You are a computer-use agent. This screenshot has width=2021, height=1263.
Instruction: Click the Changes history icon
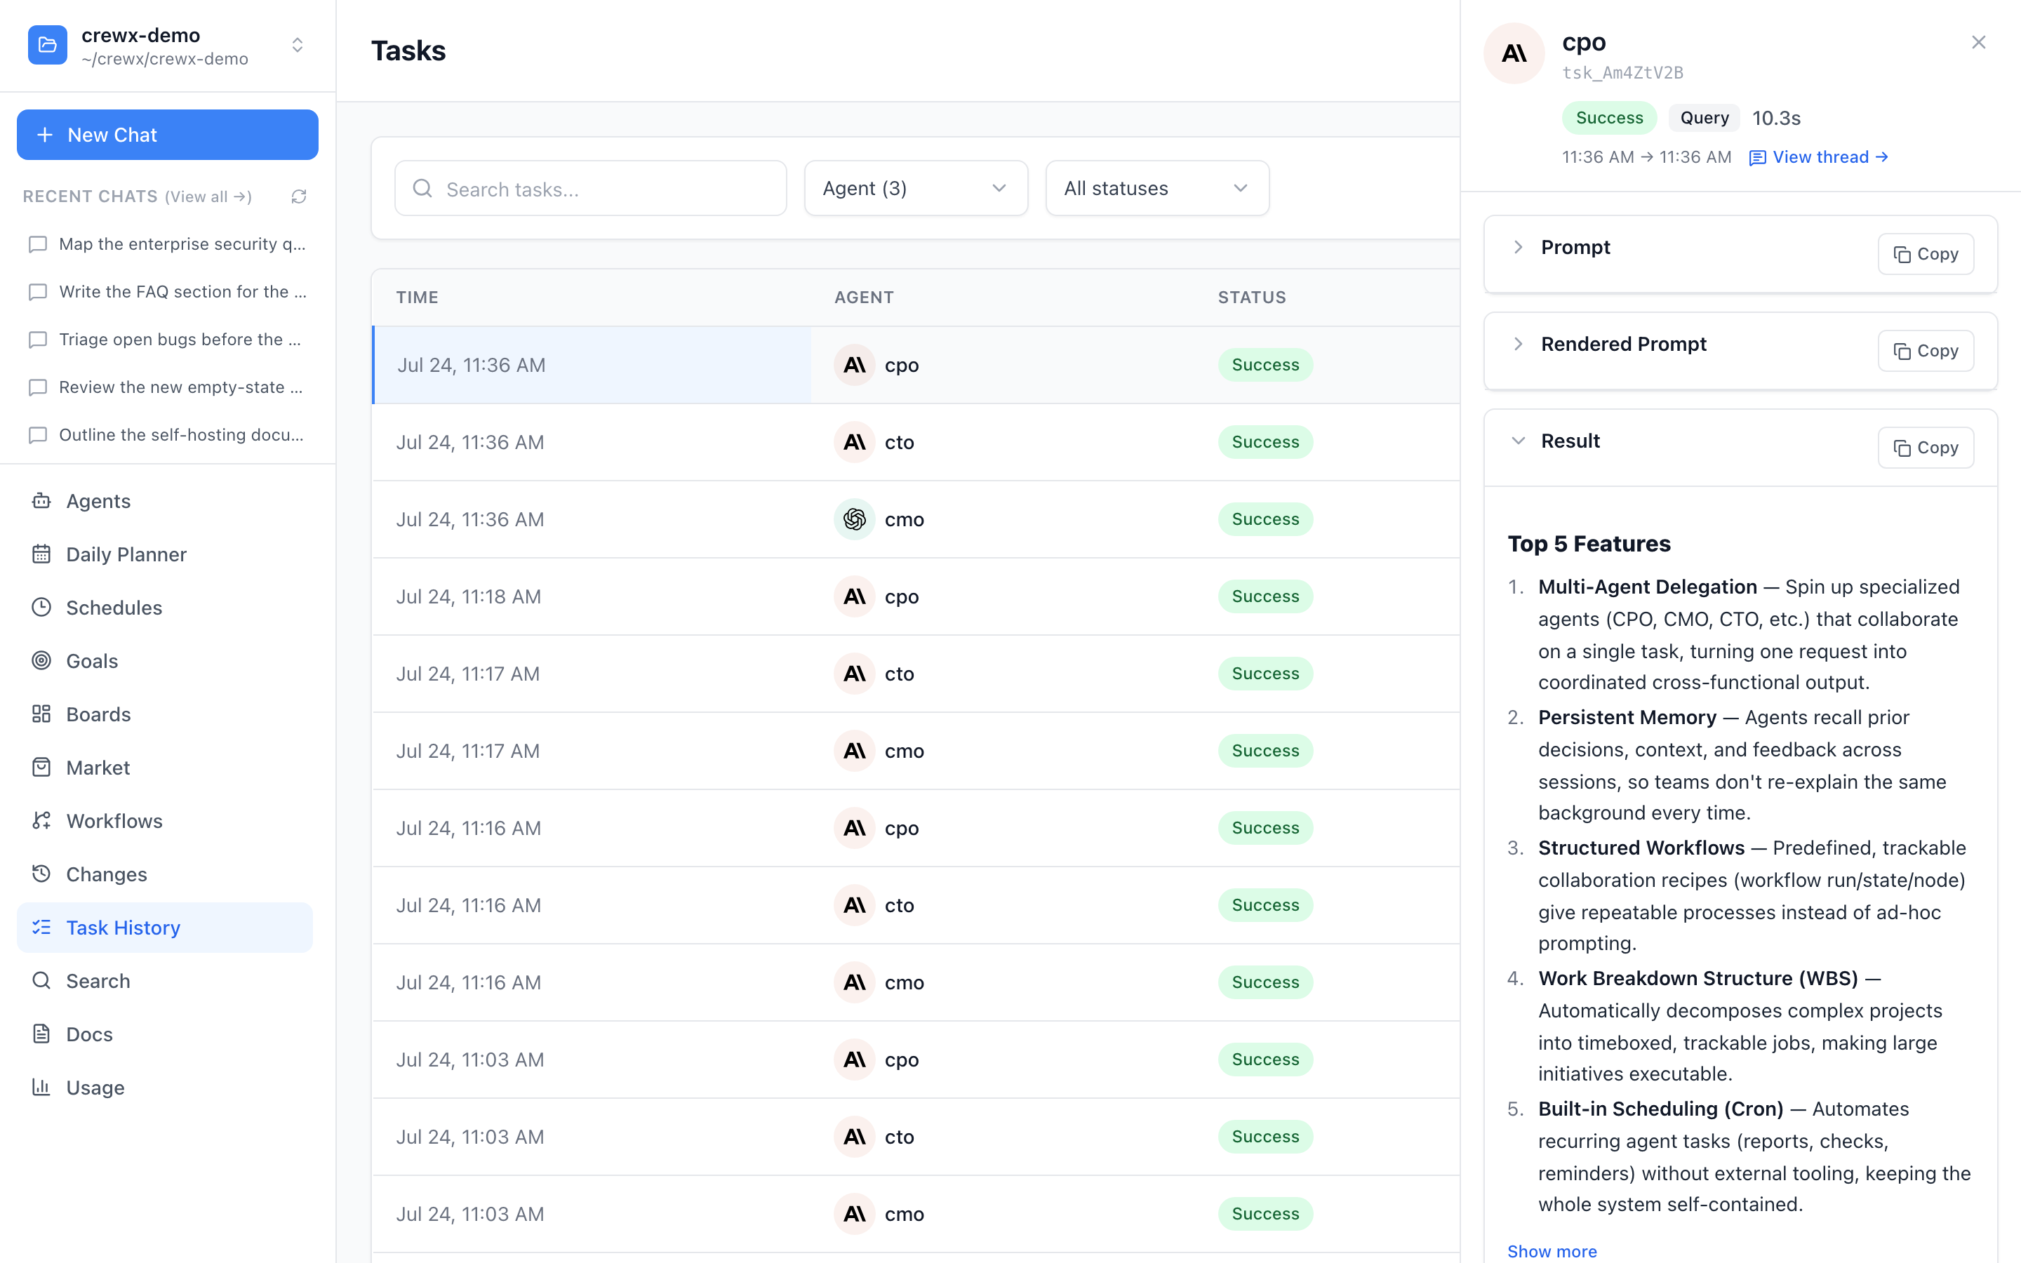click(41, 874)
